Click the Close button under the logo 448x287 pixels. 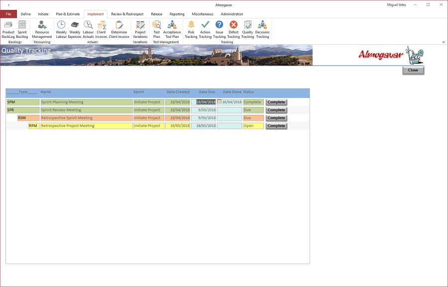coord(413,70)
